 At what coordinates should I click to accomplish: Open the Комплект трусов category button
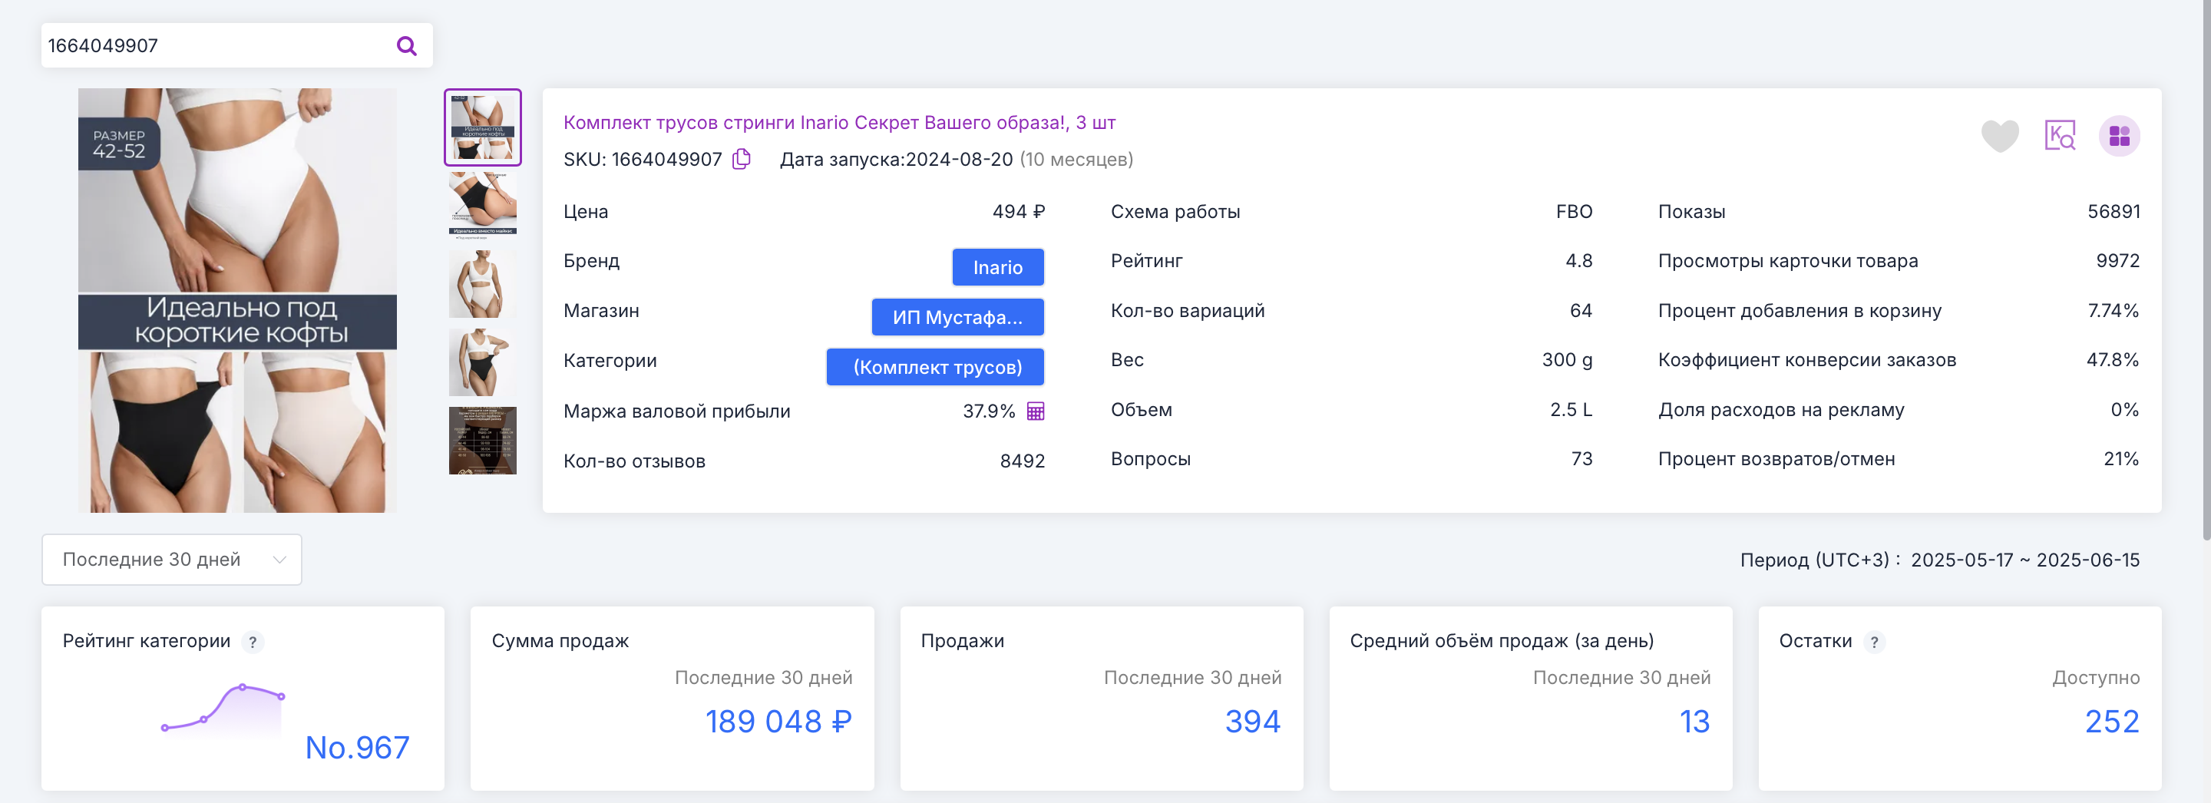(x=936, y=367)
